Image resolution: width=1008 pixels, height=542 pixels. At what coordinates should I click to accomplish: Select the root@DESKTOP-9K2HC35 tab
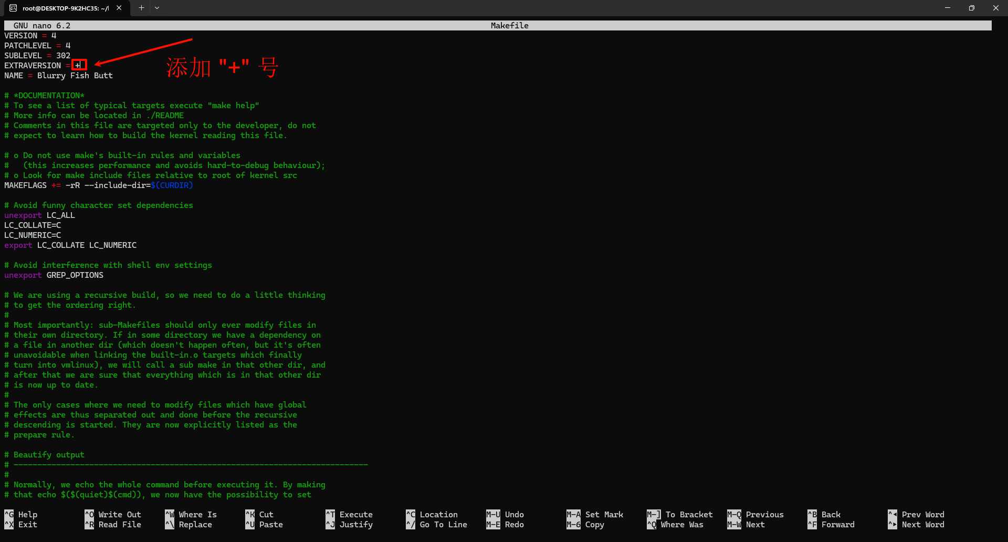pos(65,8)
